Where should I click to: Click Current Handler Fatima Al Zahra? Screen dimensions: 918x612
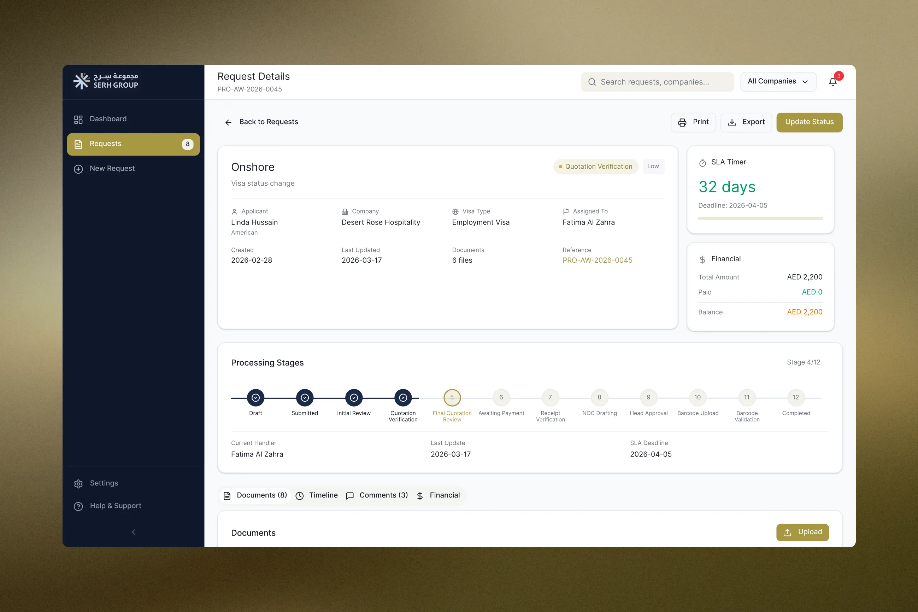click(257, 455)
